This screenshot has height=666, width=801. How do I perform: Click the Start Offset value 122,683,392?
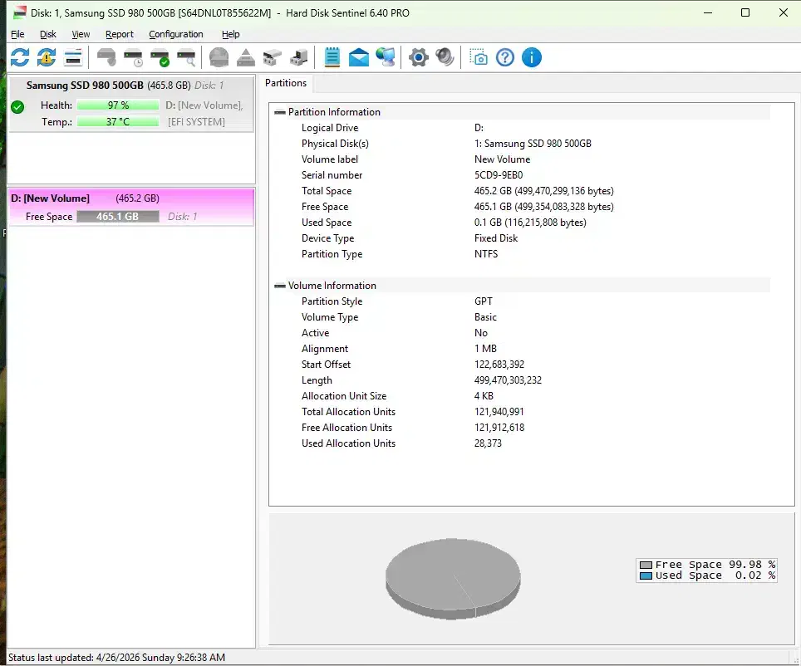click(499, 365)
